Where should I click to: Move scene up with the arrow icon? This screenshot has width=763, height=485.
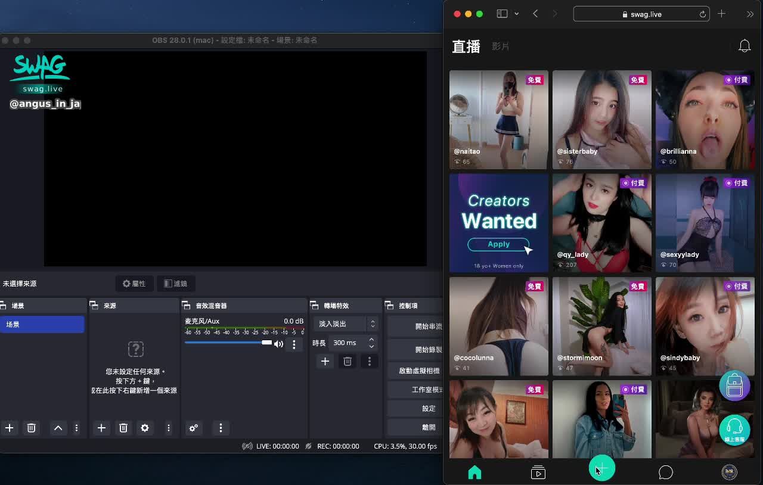(58, 428)
